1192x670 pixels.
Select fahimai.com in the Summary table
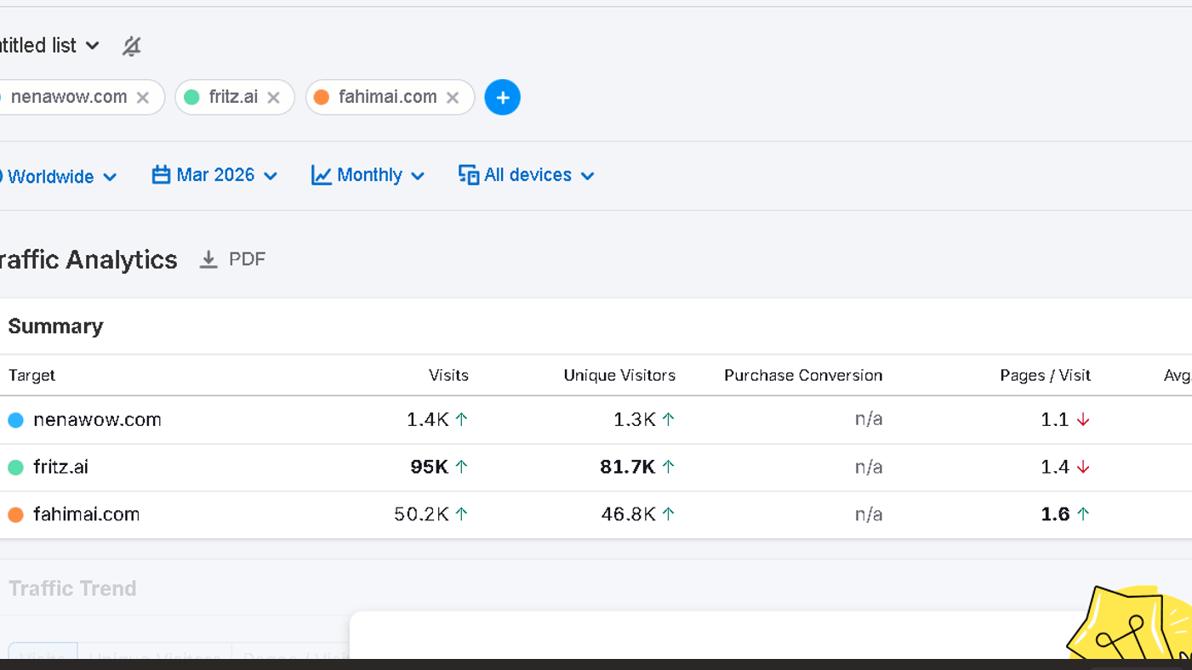coord(87,514)
